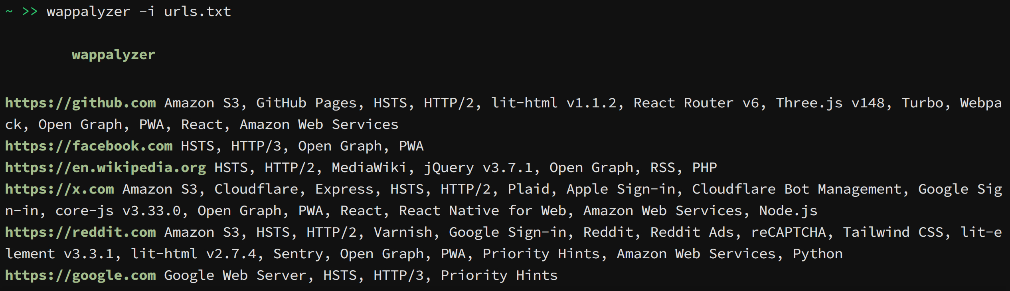This screenshot has width=1010, height=291.
Task: Click the green >> prompt symbol
Action: point(30,11)
